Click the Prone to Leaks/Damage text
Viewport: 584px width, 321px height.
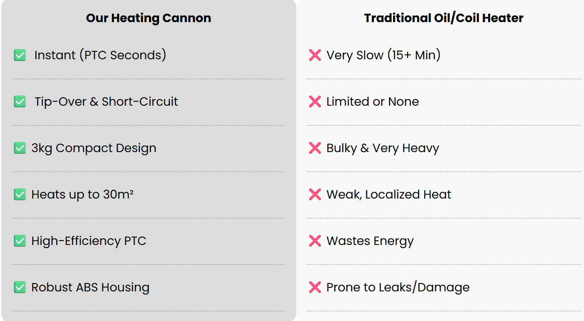(398, 287)
